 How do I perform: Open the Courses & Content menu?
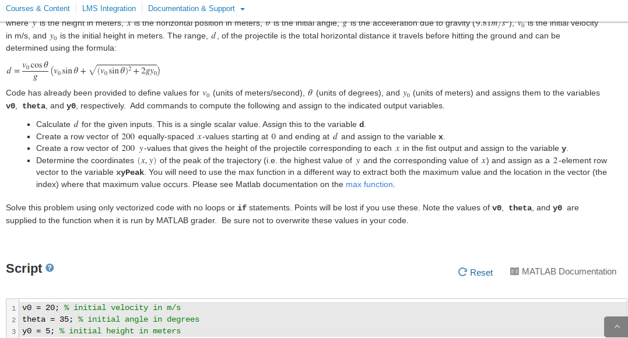(x=38, y=9)
